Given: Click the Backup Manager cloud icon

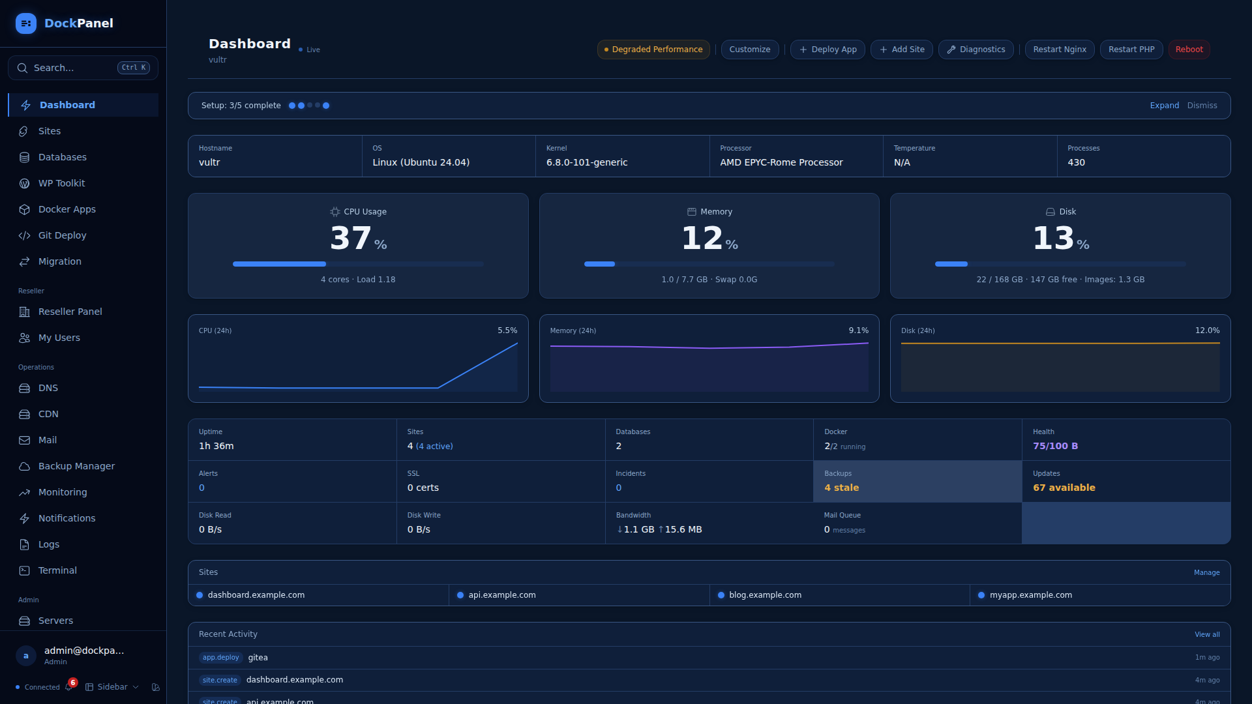Looking at the screenshot, I should click(x=25, y=466).
